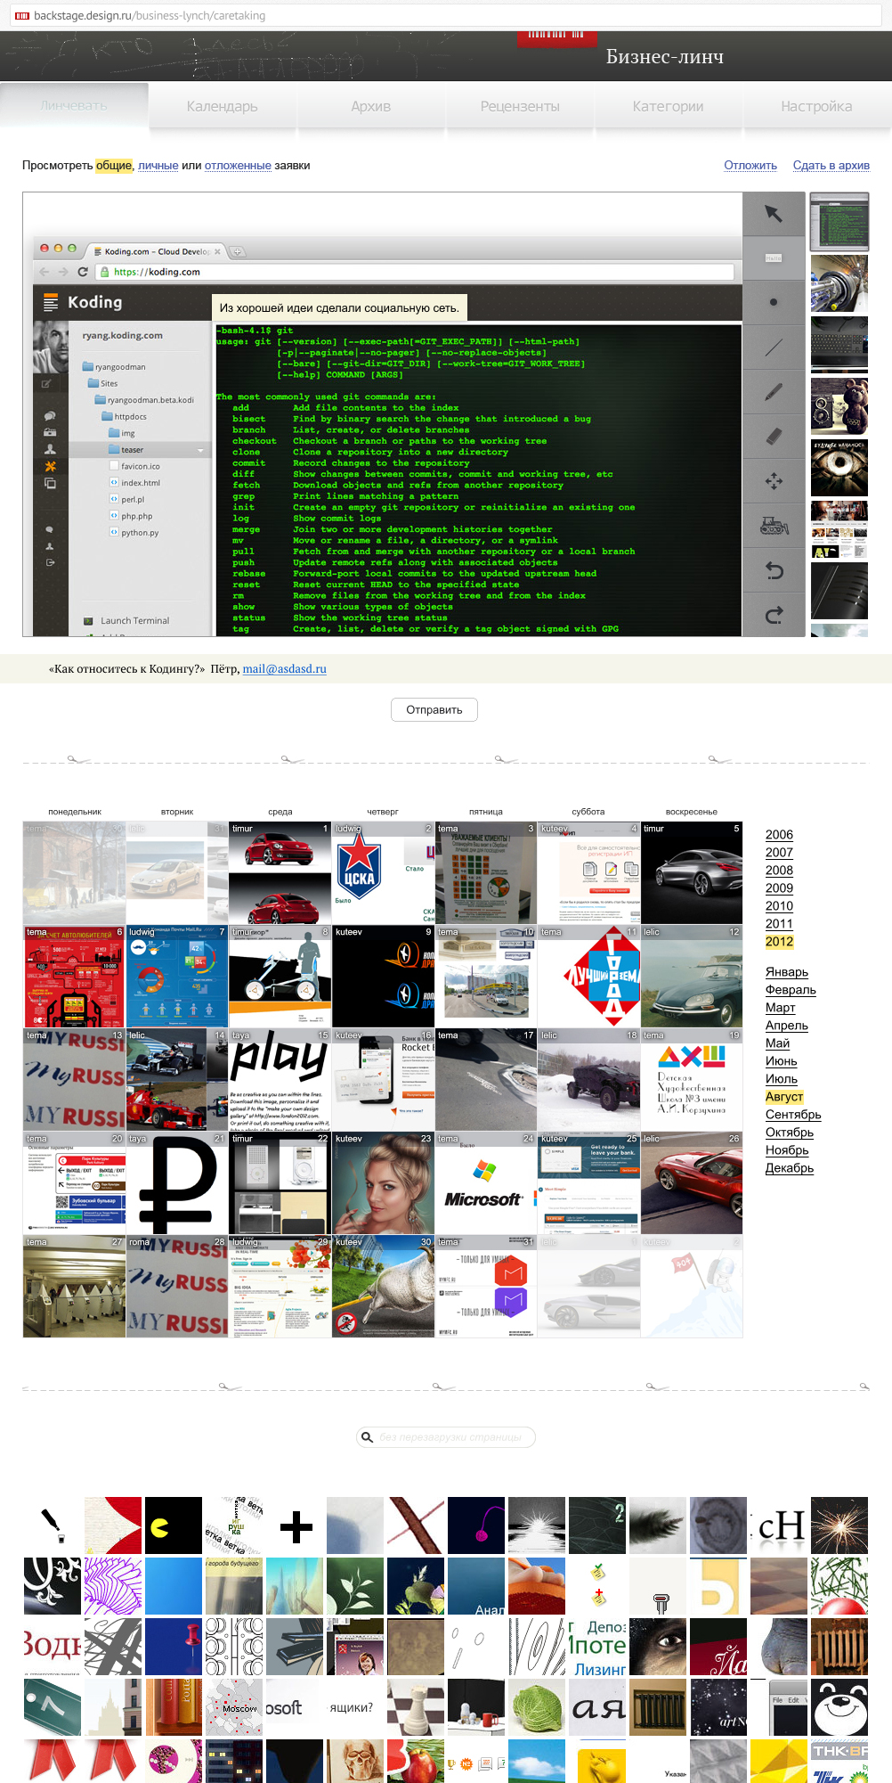Open the bear and camera thumbnail
The height and width of the screenshot is (1783, 892).
[839, 406]
